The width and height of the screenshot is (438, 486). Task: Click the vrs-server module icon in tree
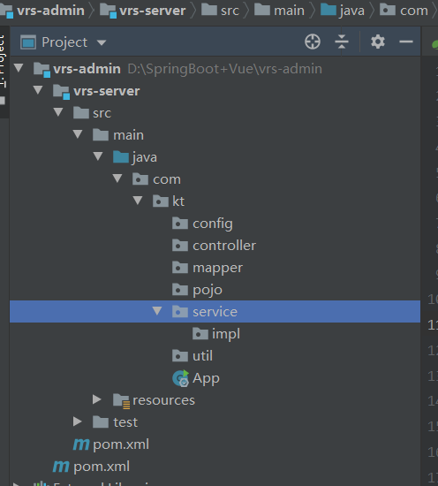[x=61, y=92]
